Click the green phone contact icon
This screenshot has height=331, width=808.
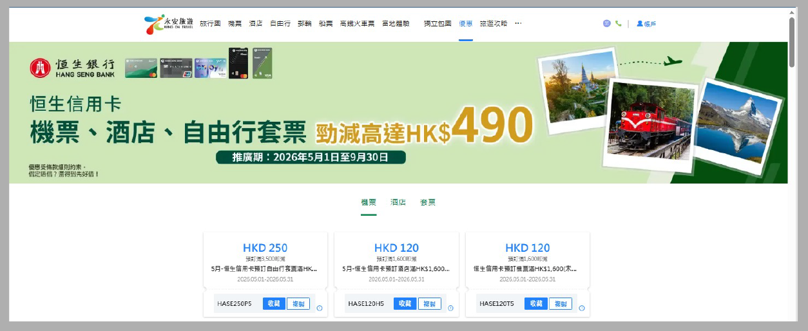619,24
